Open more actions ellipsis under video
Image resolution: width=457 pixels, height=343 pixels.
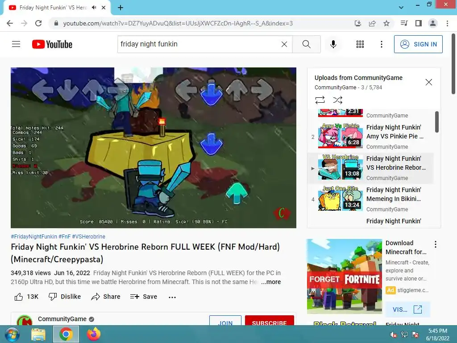pyautogui.click(x=172, y=297)
